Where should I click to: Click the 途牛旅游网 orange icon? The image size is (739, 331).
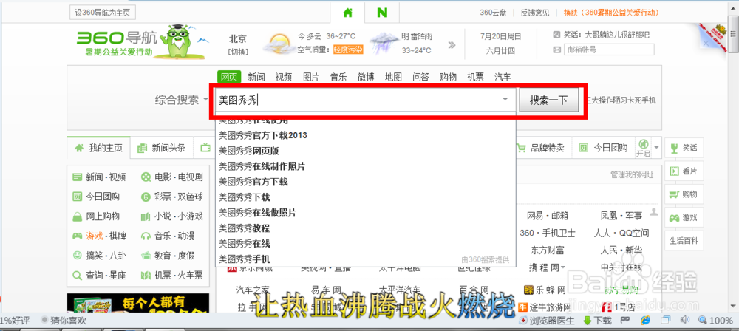[522, 307]
